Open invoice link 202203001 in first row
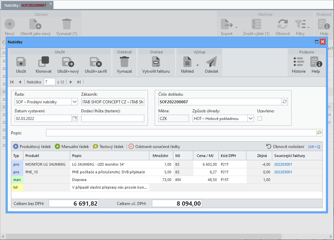 [283, 164]
